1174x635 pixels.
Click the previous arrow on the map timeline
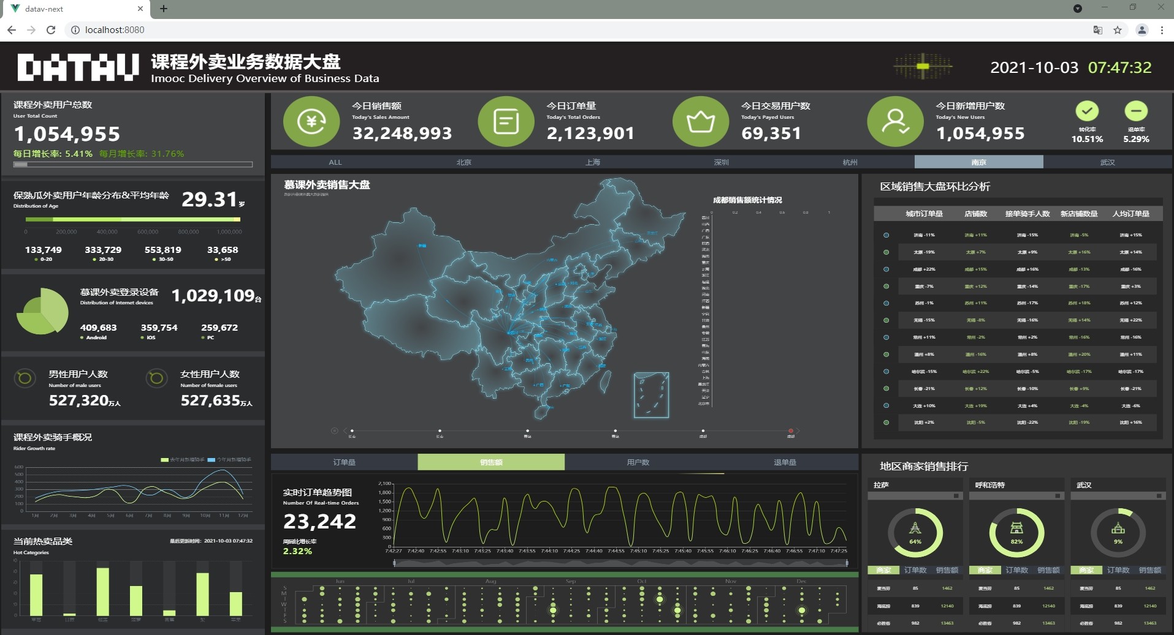345,430
